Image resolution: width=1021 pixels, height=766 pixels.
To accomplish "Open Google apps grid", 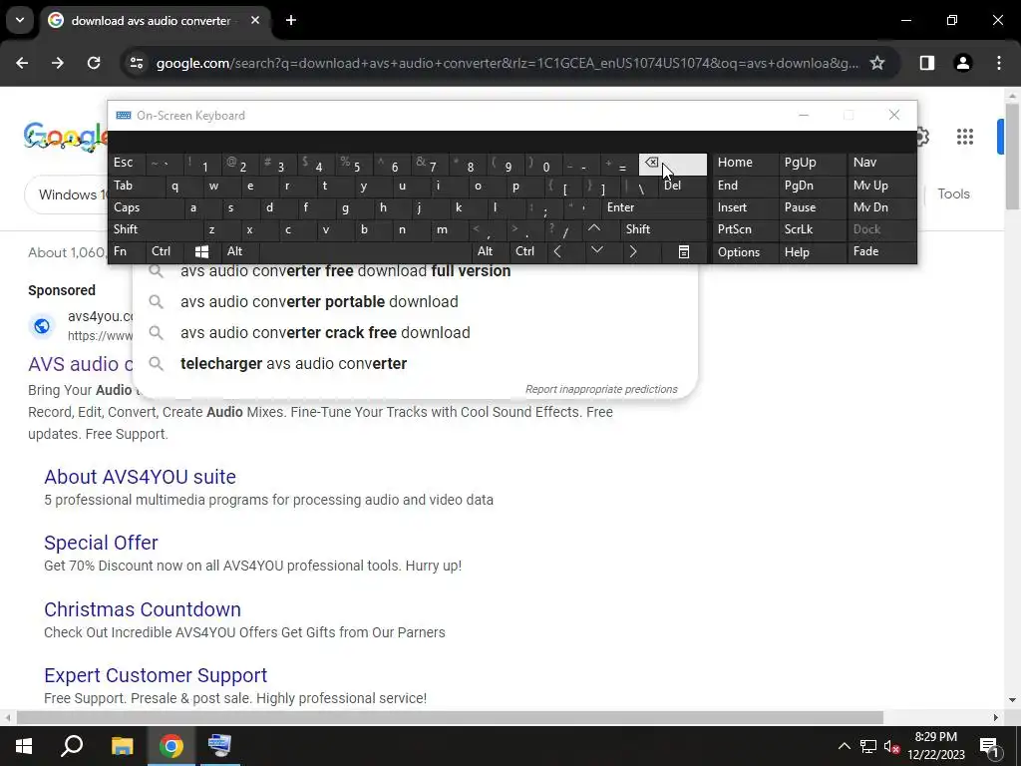I will [x=965, y=137].
